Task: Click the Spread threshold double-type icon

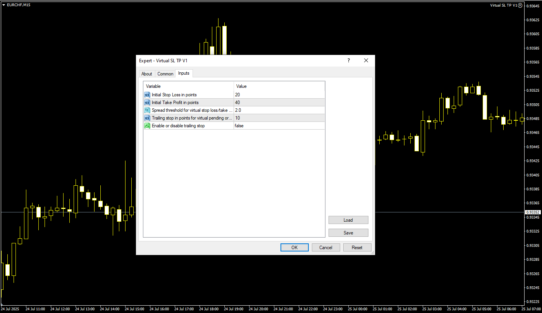Action: [x=147, y=110]
